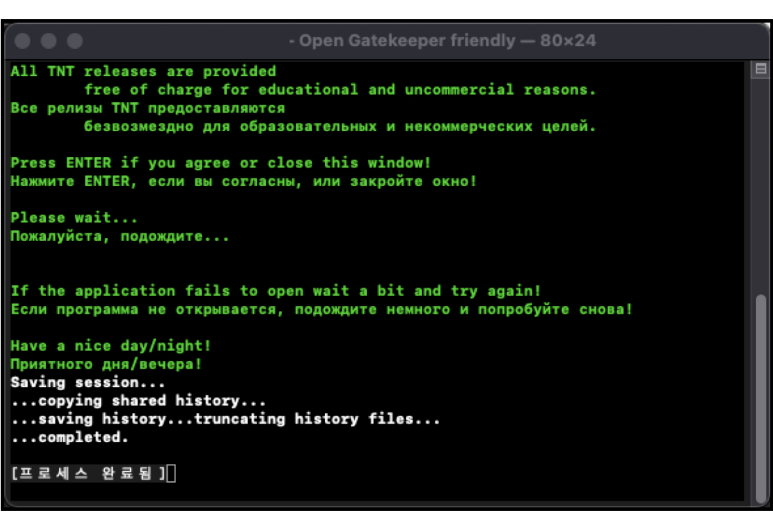
Task: Click the line 'безвозмездно для образовательных и некоммерческих целей.'
Action: (339, 126)
